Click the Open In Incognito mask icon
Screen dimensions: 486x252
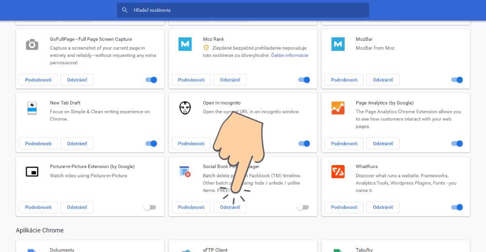pos(185,108)
